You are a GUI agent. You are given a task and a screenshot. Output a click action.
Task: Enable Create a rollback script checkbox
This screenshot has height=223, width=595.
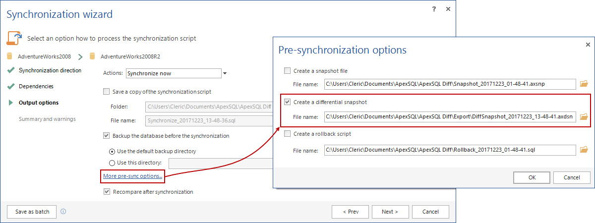pyautogui.click(x=288, y=134)
